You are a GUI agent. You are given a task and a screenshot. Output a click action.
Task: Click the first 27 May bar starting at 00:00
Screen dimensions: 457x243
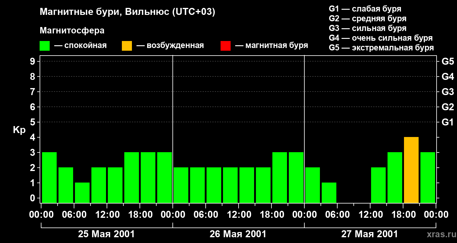click(x=313, y=185)
